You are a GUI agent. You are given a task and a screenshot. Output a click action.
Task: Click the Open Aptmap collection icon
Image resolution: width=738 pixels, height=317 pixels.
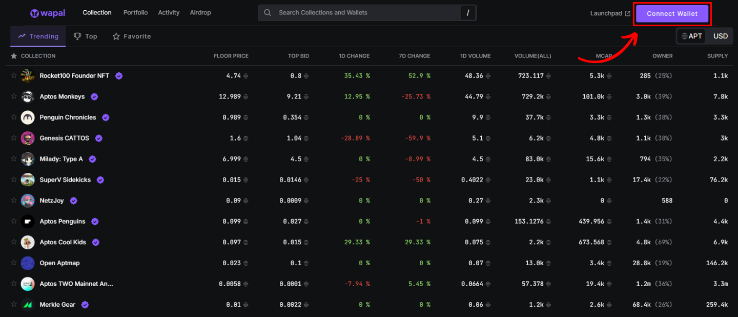[28, 263]
